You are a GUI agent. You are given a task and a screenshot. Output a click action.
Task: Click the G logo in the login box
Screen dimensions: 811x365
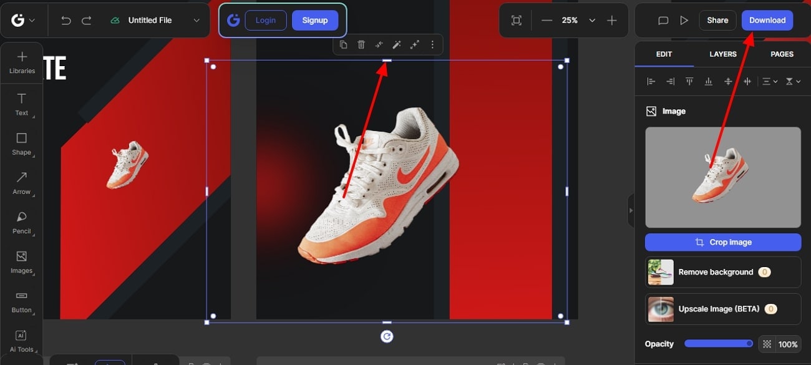coord(233,21)
